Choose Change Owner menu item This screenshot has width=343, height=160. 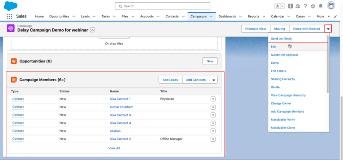[281, 103]
